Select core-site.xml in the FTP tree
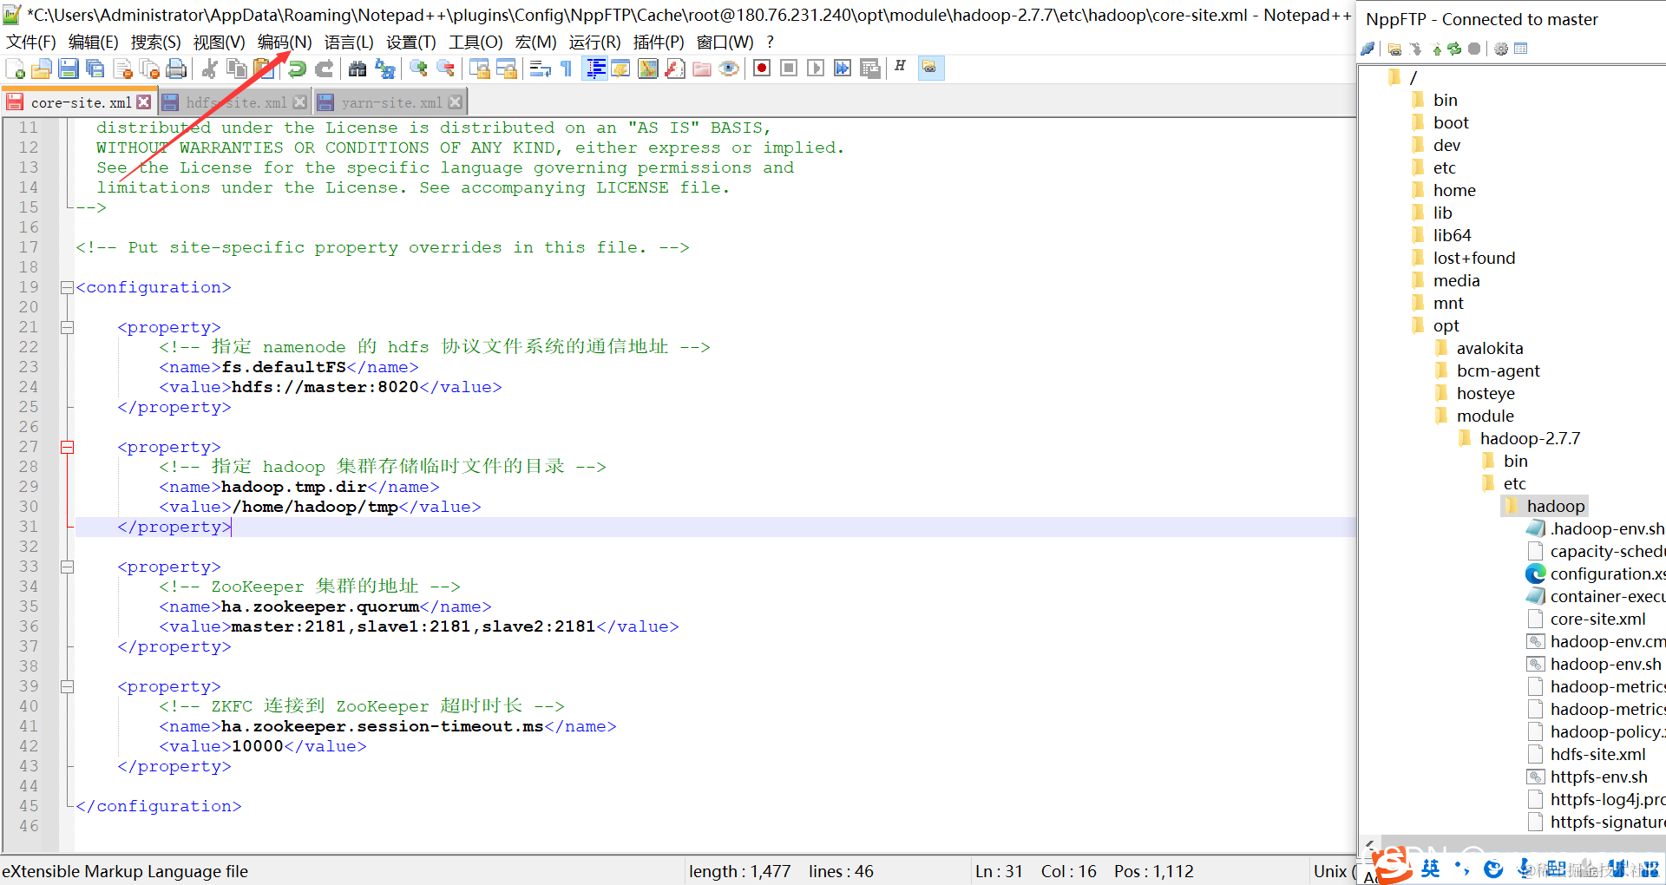 pyautogui.click(x=1597, y=619)
